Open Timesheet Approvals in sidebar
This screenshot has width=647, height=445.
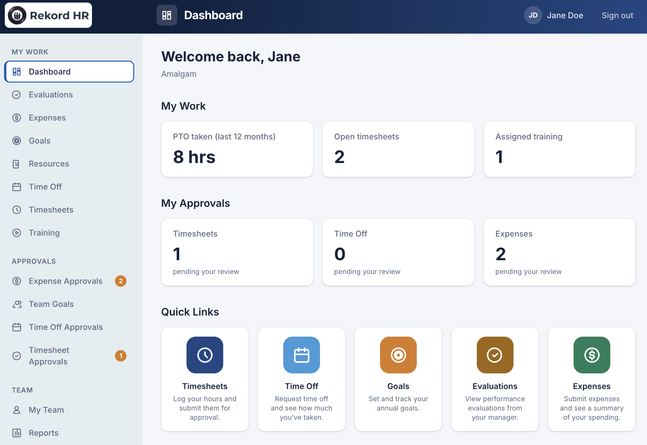click(69, 356)
